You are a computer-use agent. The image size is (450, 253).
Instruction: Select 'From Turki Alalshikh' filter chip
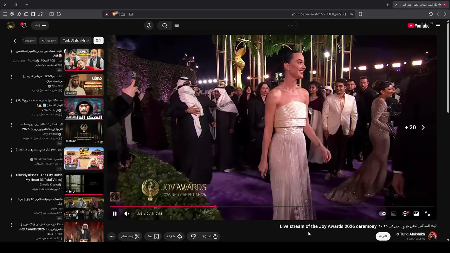point(76,40)
